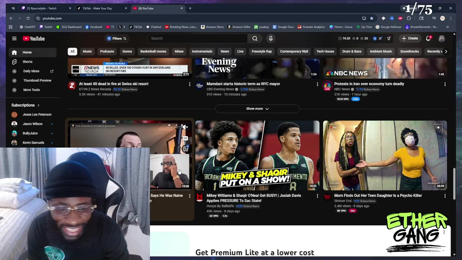Open Mikey & Shaqir video thumbnail
The width and height of the screenshot is (462, 260).
[x=257, y=155]
